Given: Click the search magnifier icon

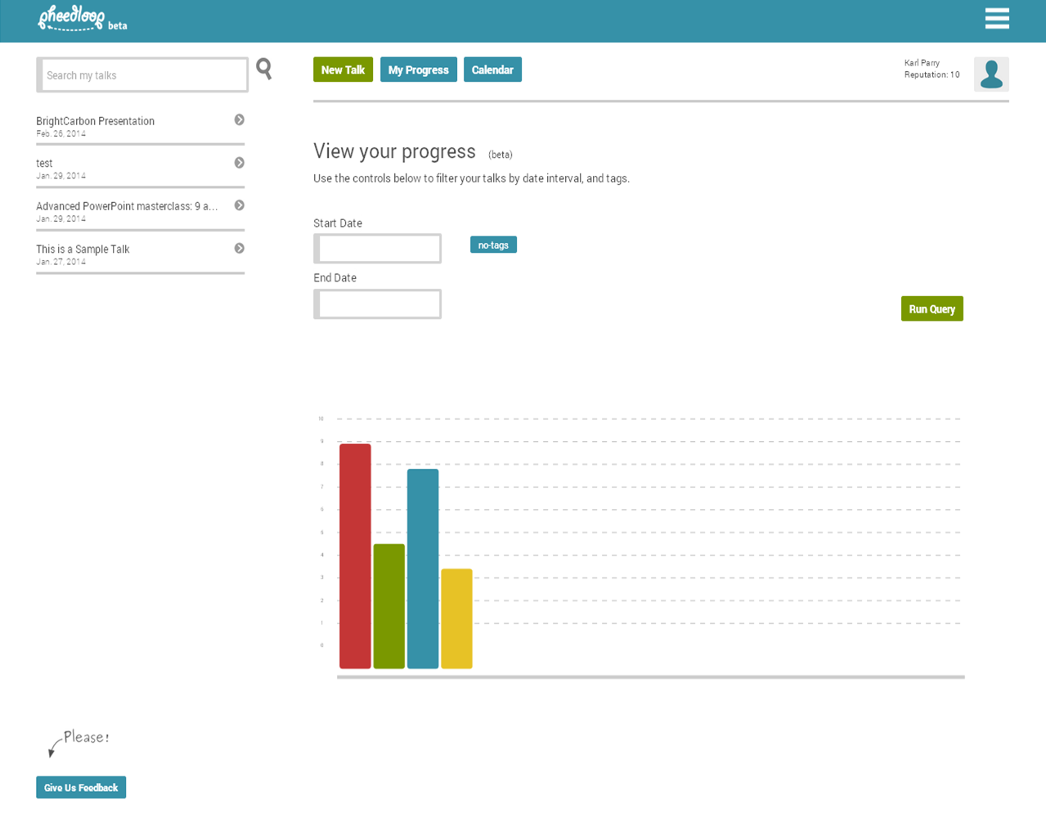Looking at the screenshot, I should click(x=263, y=69).
